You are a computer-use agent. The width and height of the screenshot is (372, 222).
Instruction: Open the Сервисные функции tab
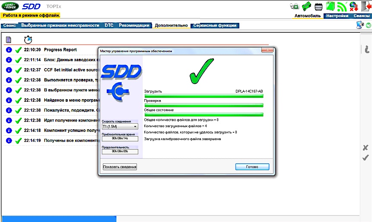(x=215, y=25)
